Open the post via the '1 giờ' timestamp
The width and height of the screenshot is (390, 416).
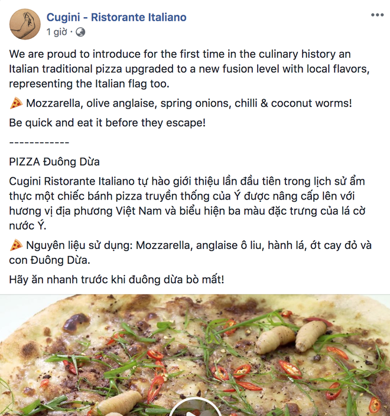point(57,32)
